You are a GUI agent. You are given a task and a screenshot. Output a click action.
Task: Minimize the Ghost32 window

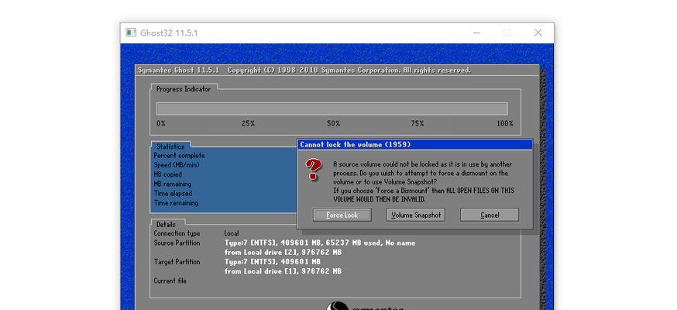[476, 33]
